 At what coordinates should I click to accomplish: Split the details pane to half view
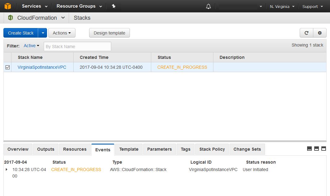316,149
